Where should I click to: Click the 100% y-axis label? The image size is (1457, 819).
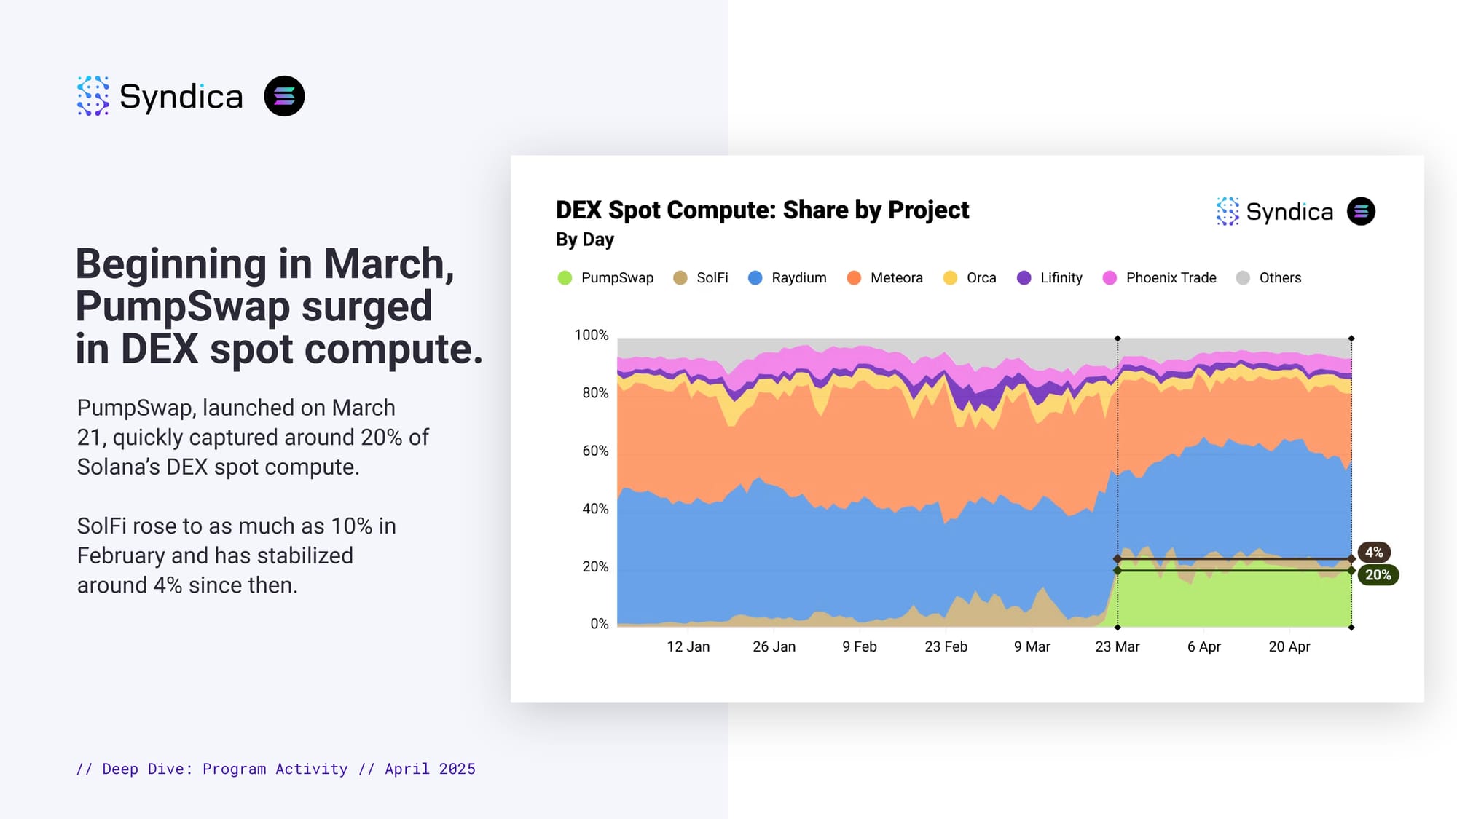(x=591, y=335)
